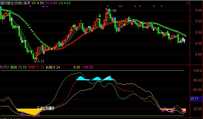Click the red up arrow in lower right indicator

click(174, 109)
